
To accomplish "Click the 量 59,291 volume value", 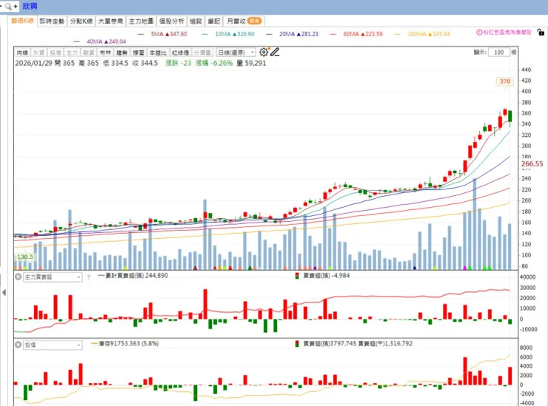I will [x=252, y=63].
